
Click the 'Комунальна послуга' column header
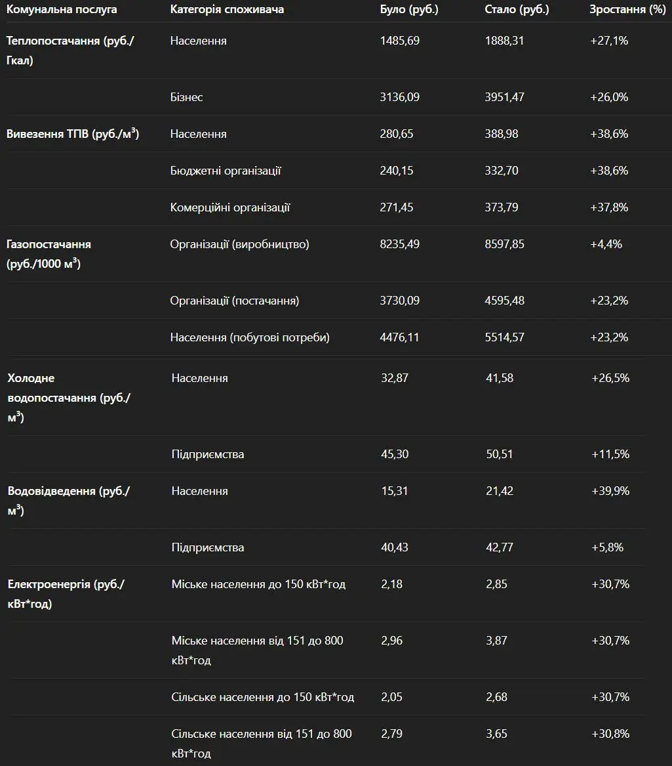[x=62, y=9]
